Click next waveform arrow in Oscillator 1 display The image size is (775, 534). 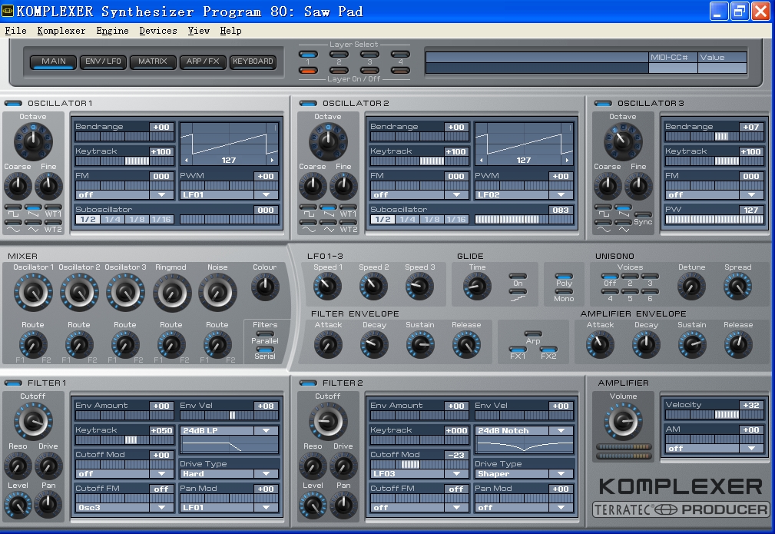[x=272, y=160]
